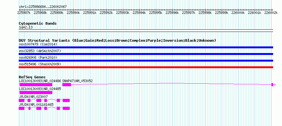Click the magenta bar under LOC100130093|NR_024485
Image resolution: width=282 pixels, height=126 pixels.
(36, 93)
